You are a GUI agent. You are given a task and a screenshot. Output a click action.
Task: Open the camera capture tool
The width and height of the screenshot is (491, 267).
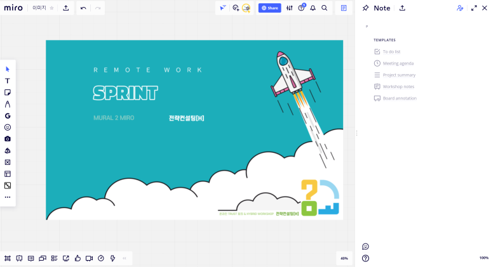tap(8, 139)
